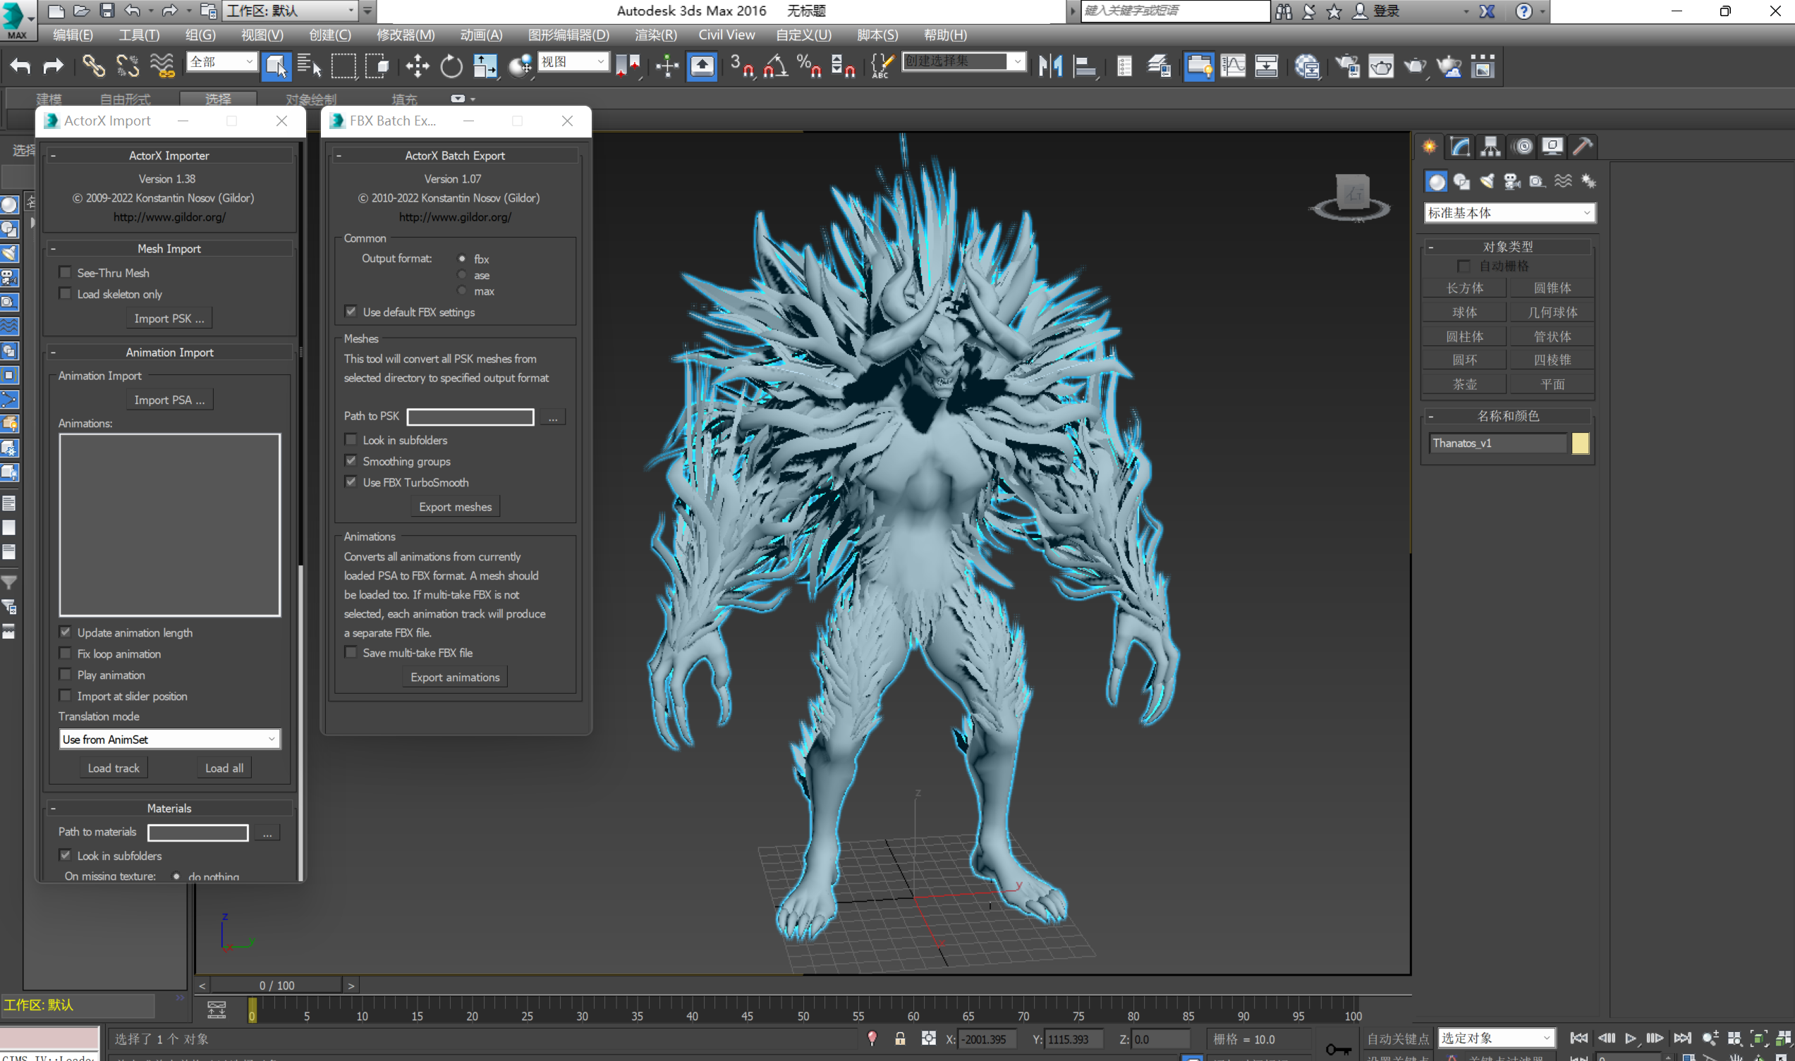Select the ase output format
This screenshot has width=1795, height=1061.
(462, 275)
